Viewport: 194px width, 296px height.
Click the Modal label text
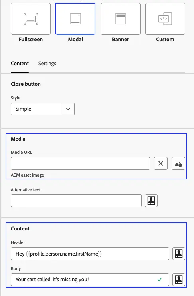[x=75, y=40]
